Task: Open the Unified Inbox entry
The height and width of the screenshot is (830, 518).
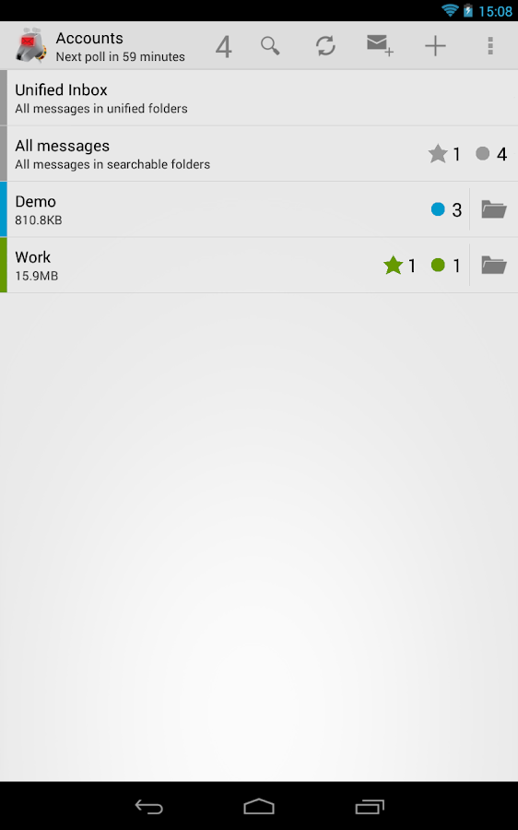Action: 259,98
